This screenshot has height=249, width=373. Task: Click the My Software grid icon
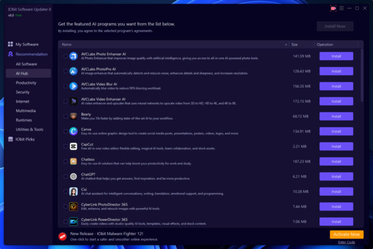click(10, 44)
